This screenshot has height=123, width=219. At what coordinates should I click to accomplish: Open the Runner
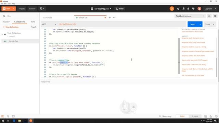(32, 9)
